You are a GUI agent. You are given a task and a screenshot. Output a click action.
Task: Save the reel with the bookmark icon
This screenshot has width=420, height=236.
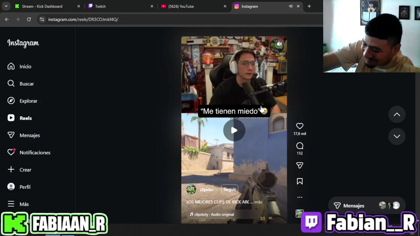point(300,181)
